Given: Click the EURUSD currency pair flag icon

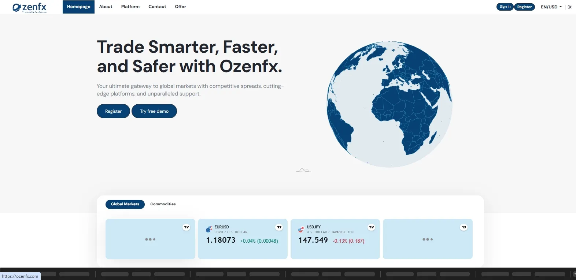Looking at the screenshot, I should point(209,229).
